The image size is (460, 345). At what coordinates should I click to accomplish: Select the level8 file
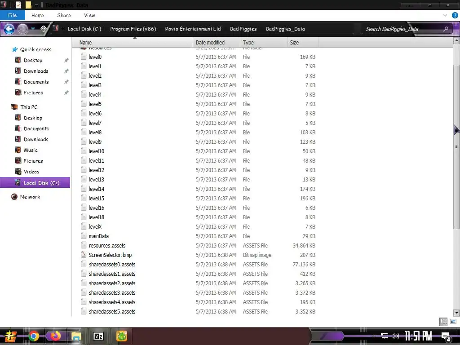pos(95,133)
